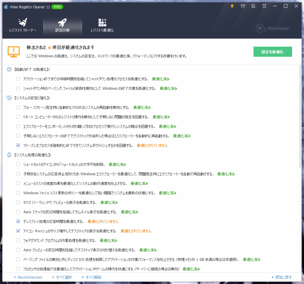Check Windows ファイル リスト更新 option
The image size is (304, 284).
pos(18,193)
